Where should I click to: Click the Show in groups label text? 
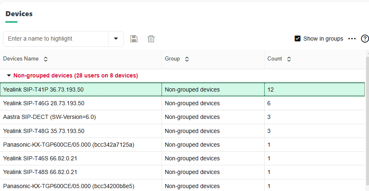click(x=323, y=39)
